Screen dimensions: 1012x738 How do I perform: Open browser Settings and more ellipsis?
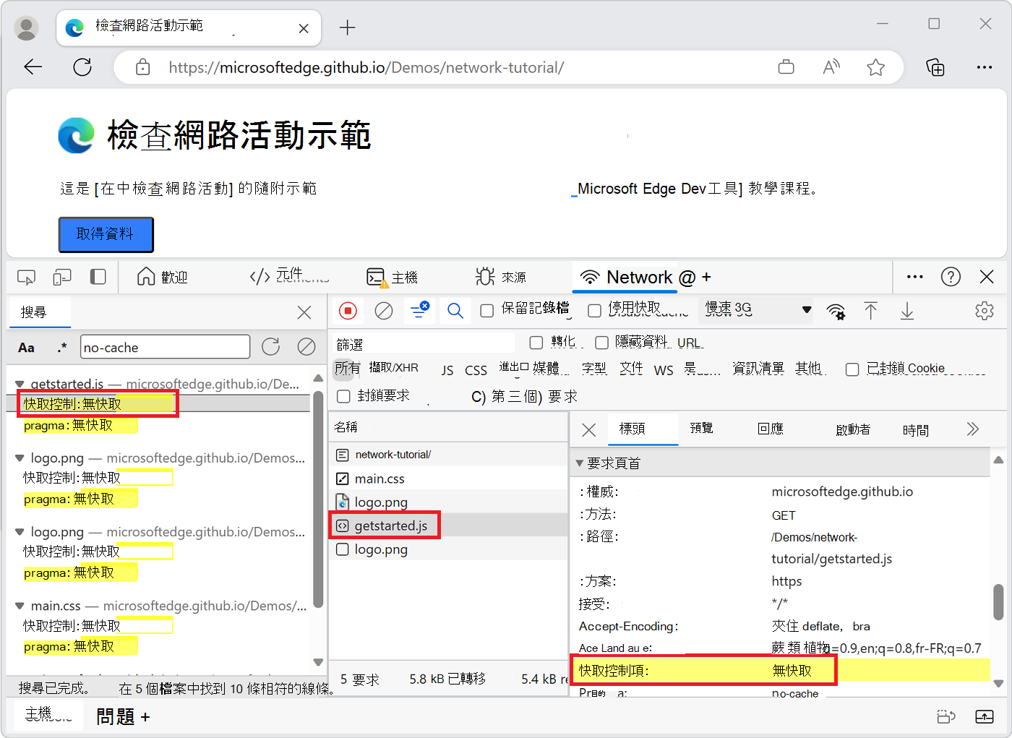984,67
